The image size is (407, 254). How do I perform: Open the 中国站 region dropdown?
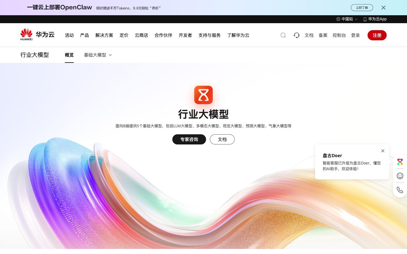[347, 19]
